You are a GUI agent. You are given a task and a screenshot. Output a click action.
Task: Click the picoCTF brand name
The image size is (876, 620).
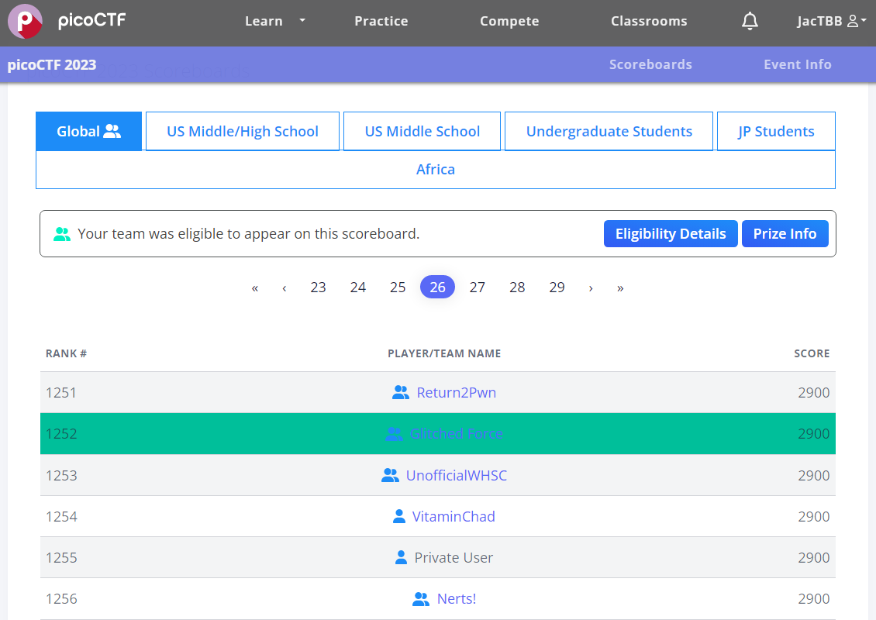pos(92,21)
